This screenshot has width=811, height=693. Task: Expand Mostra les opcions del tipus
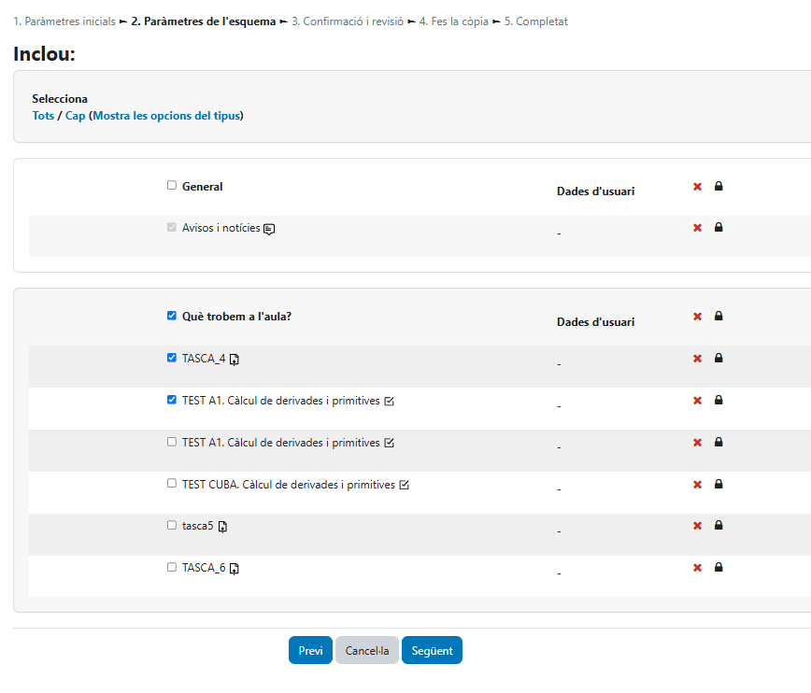[166, 116]
